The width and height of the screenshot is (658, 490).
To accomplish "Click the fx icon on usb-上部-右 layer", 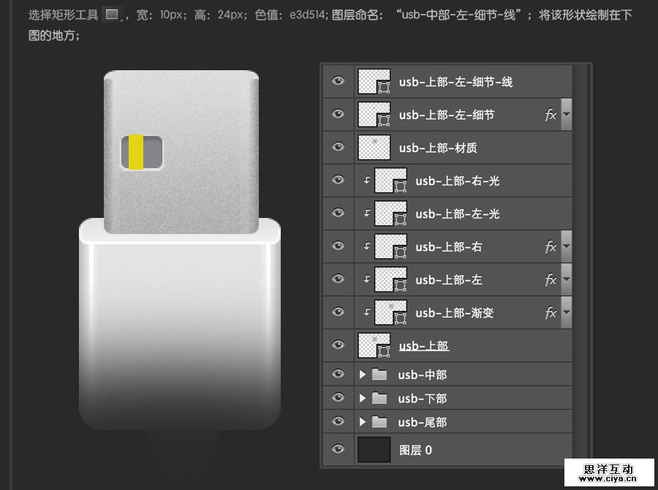I will point(551,246).
